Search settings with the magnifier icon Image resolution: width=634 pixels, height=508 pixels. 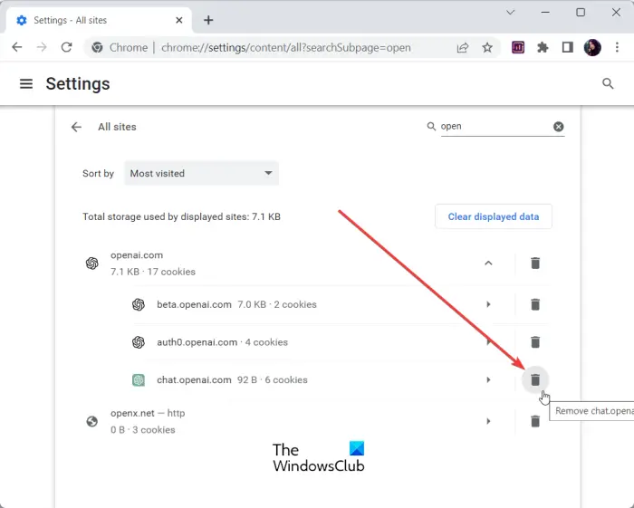point(608,83)
